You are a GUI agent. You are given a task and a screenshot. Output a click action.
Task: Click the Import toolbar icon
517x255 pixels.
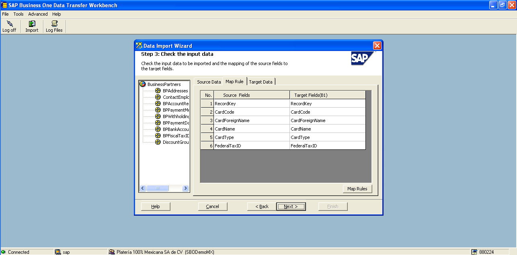click(31, 26)
